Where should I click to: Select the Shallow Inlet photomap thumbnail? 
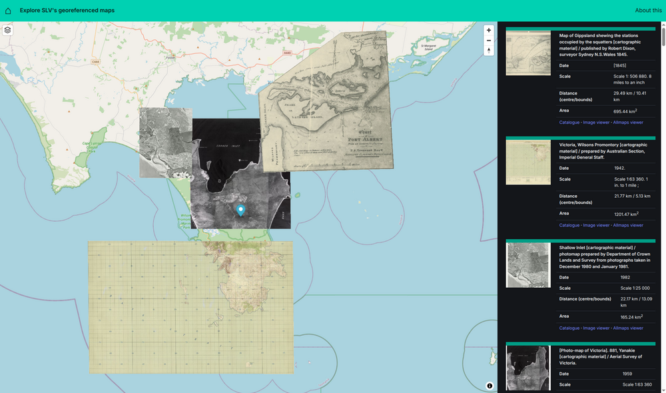[x=528, y=264]
